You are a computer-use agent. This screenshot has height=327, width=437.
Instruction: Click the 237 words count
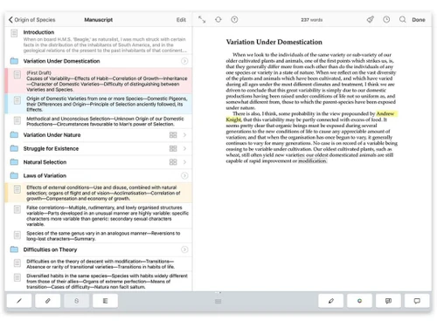[x=312, y=20]
